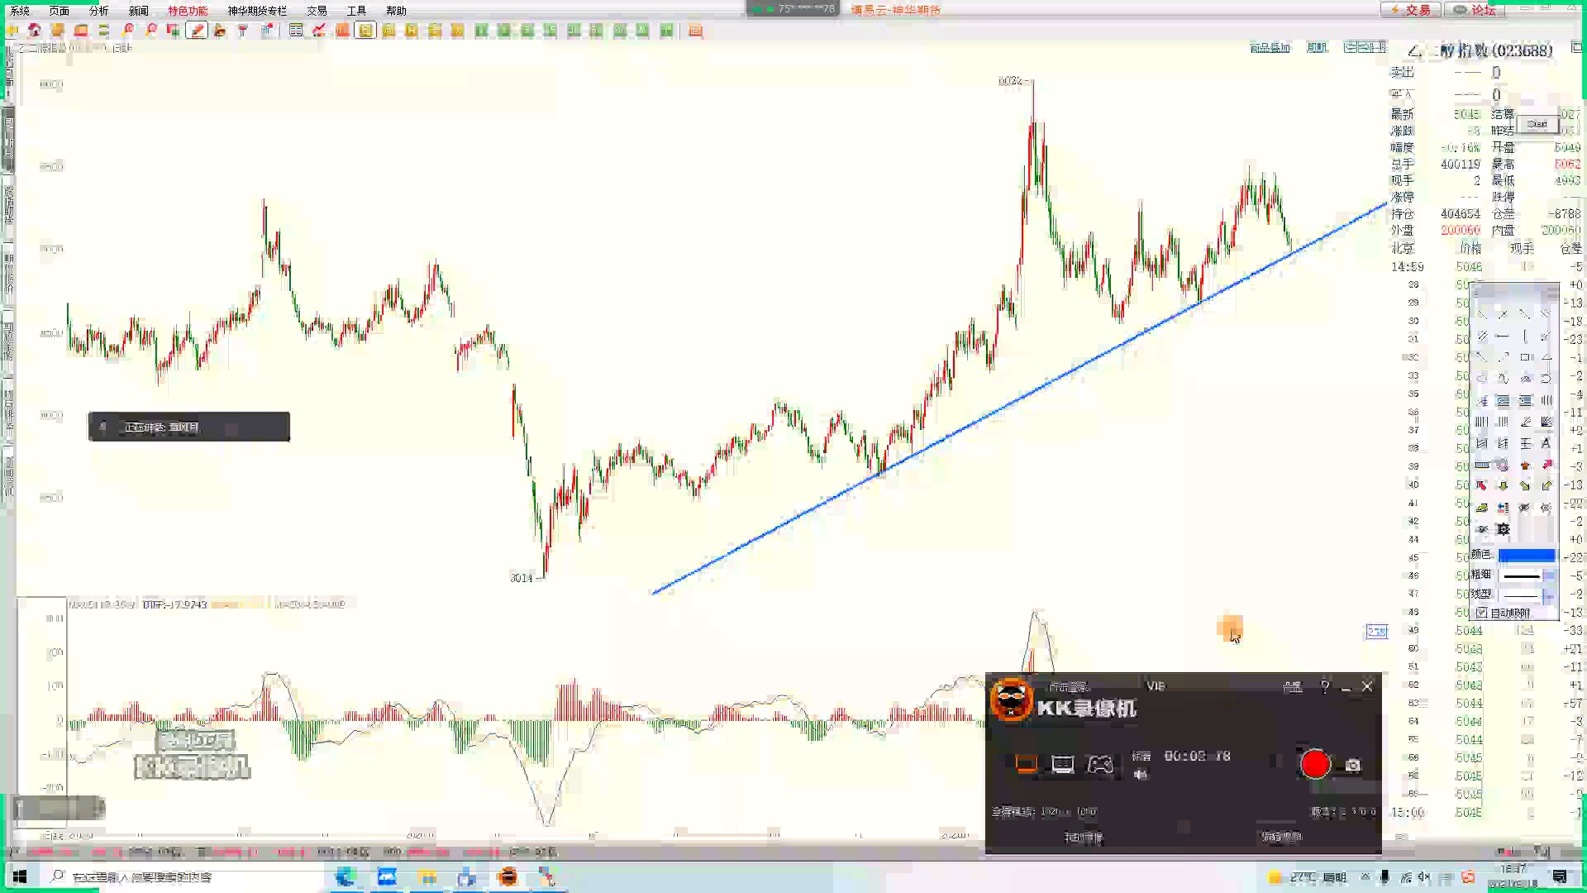Select window recording mode in KK录像机
Screen dimensions: 1587x893
(x=1062, y=765)
